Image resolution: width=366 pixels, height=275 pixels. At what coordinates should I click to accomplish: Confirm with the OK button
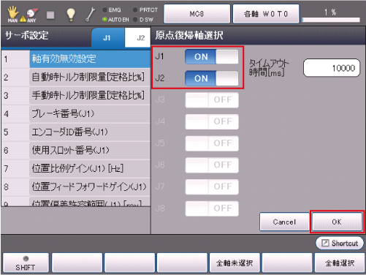click(337, 222)
